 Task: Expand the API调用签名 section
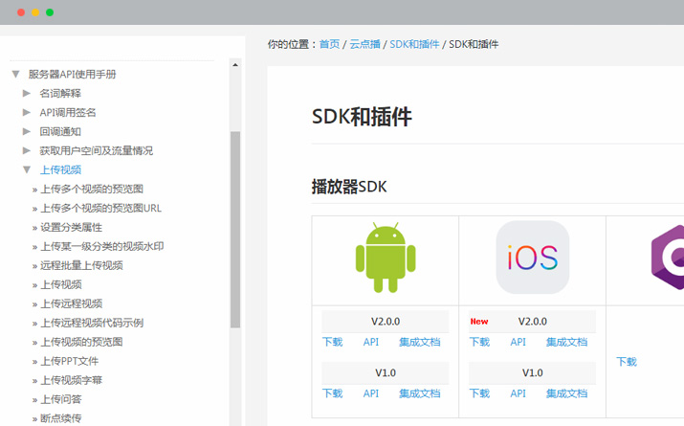coord(27,112)
